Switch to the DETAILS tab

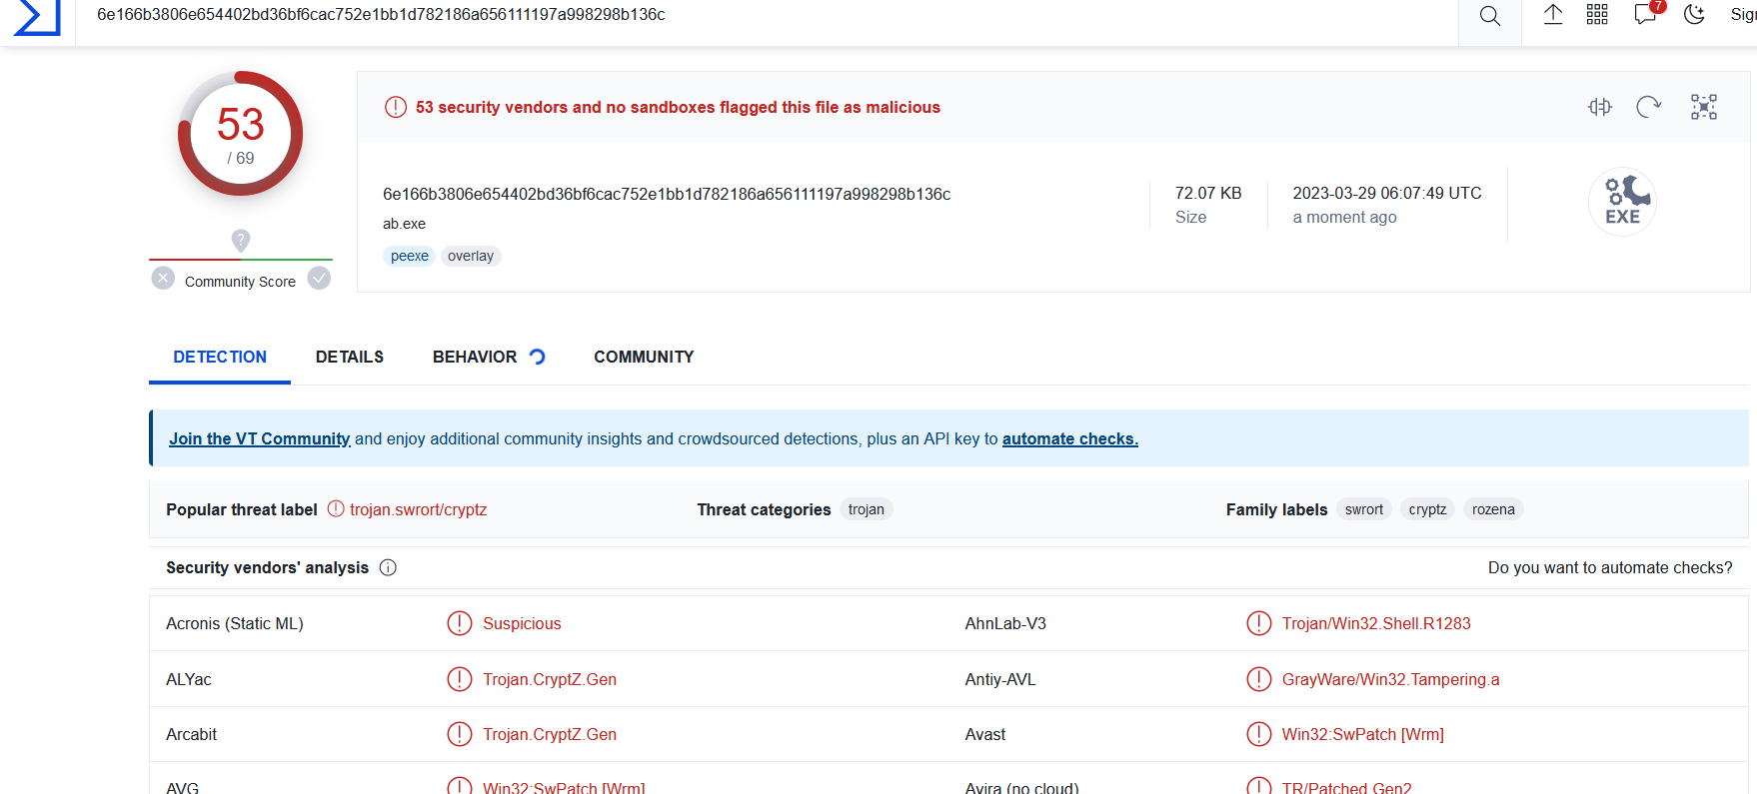click(x=350, y=357)
